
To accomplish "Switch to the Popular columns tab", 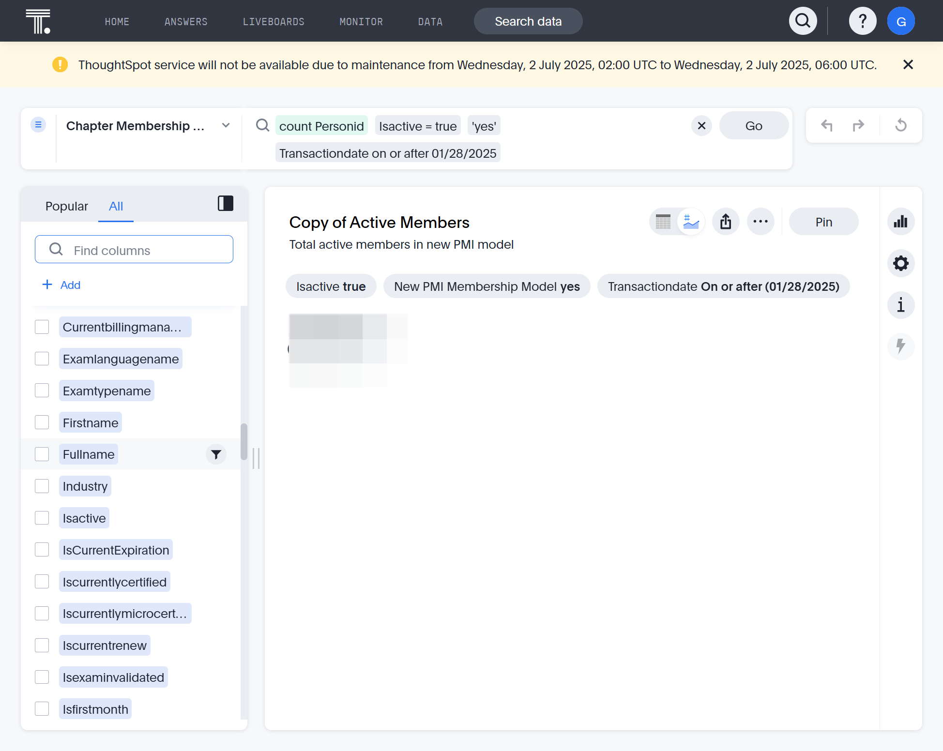I will (x=67, y=206).
